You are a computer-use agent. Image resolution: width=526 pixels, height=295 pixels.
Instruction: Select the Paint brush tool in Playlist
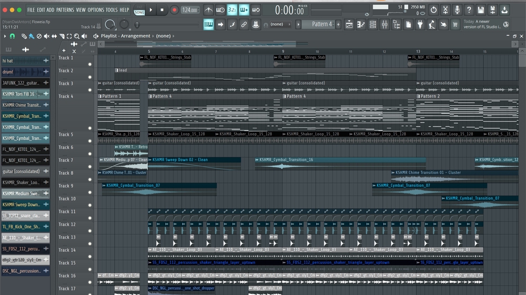32,36
